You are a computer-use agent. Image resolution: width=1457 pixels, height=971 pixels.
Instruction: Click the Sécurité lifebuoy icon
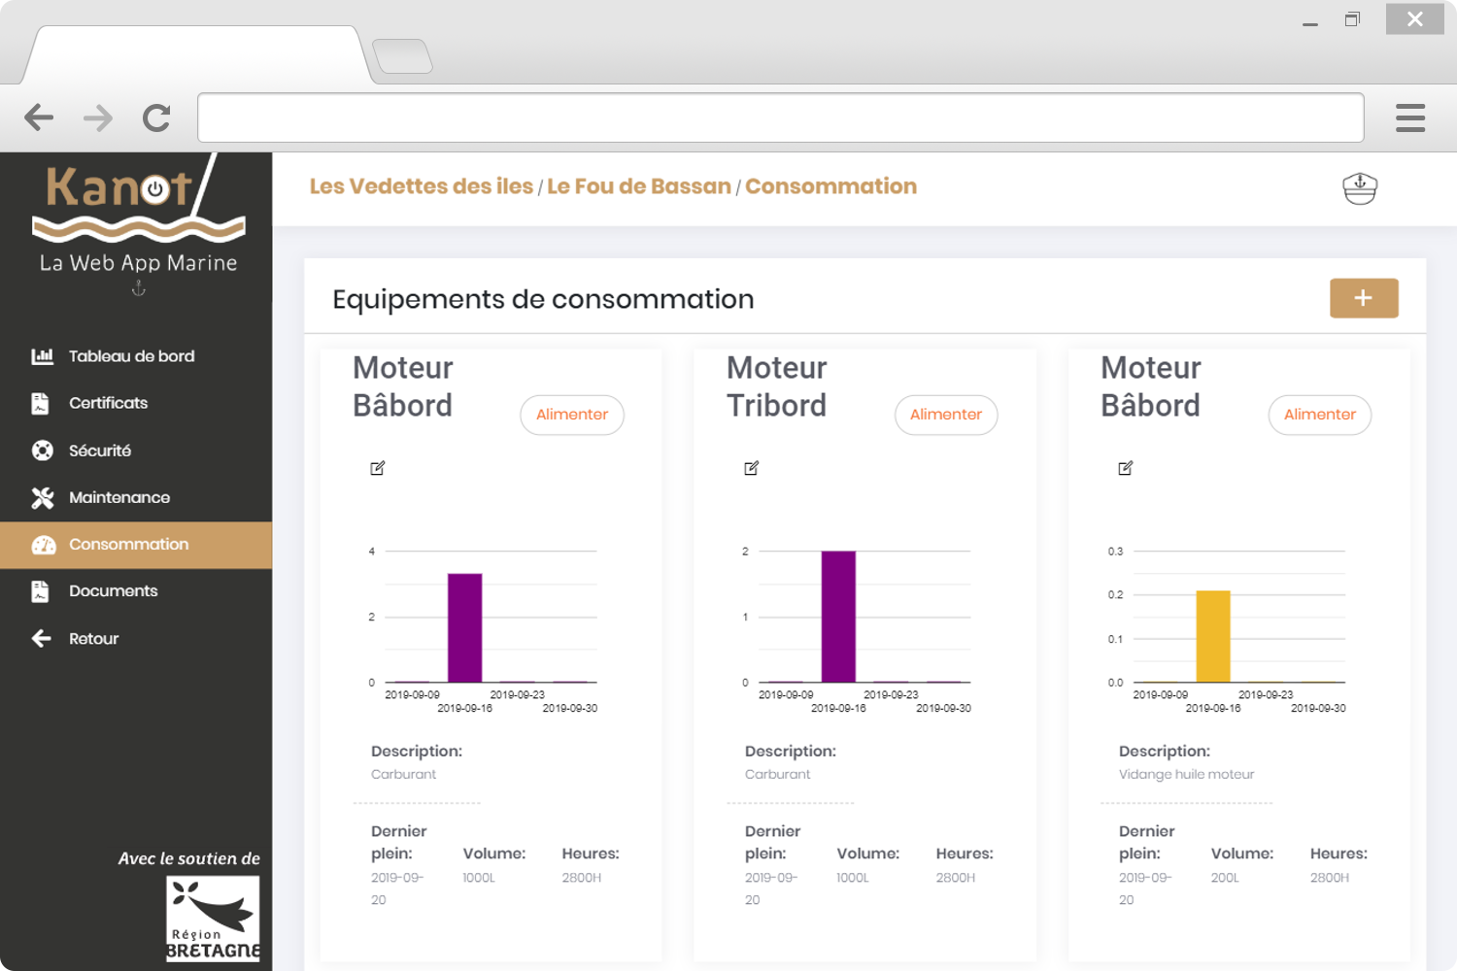(42, 451)
